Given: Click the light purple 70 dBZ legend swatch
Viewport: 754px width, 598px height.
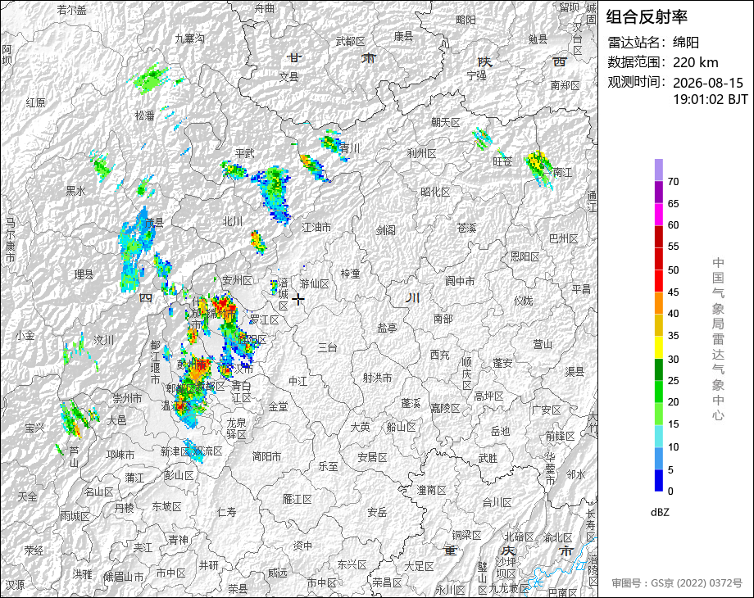Looking at the screenshot, I should coord(659,170).
